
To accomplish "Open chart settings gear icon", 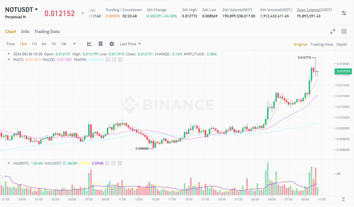I will (112, 44).
